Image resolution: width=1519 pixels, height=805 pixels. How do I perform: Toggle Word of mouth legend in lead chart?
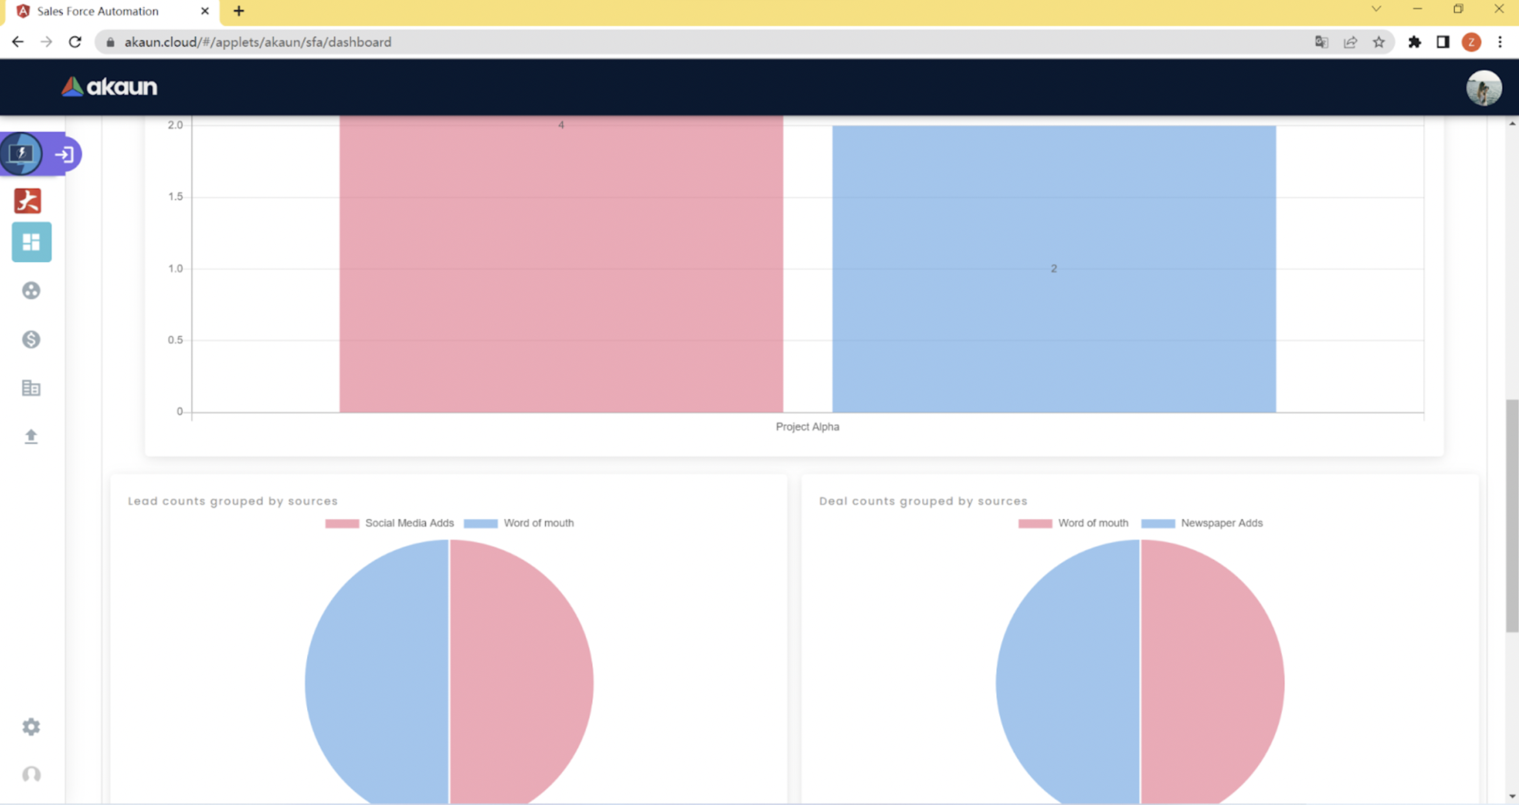click(x=520, y=523)
